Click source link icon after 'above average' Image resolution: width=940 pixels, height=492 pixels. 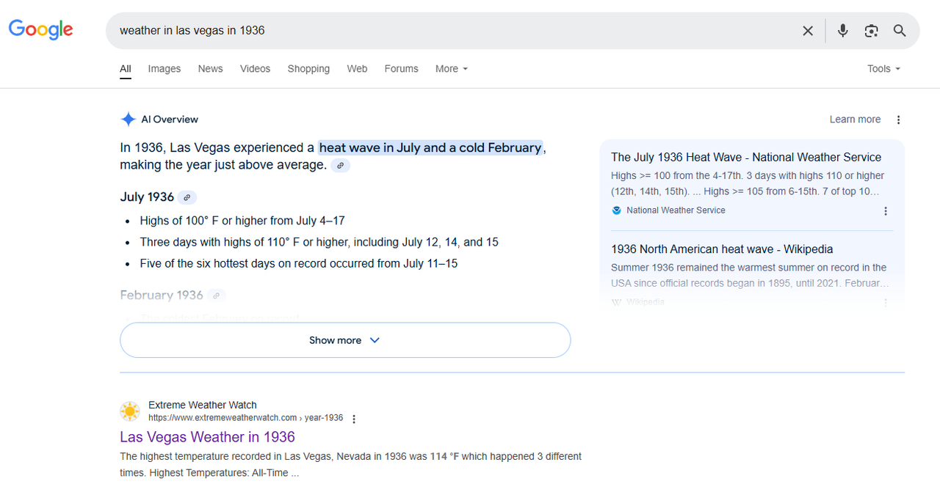point(340,166)
